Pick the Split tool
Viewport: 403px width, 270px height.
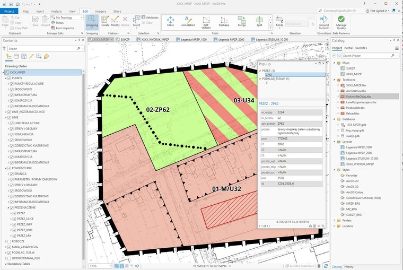click(260, 22)
